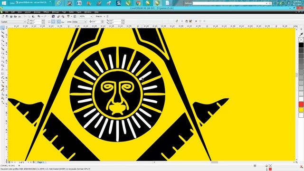This screenshot has height=171, width=304.
Task: Click the duplicate distance stepper arrows
Action: pos(123,22)
